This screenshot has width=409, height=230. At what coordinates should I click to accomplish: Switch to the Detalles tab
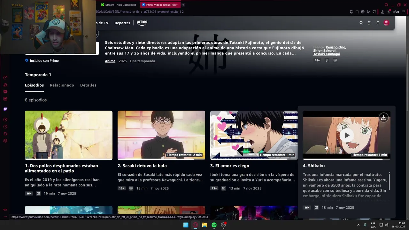point(88,85)
